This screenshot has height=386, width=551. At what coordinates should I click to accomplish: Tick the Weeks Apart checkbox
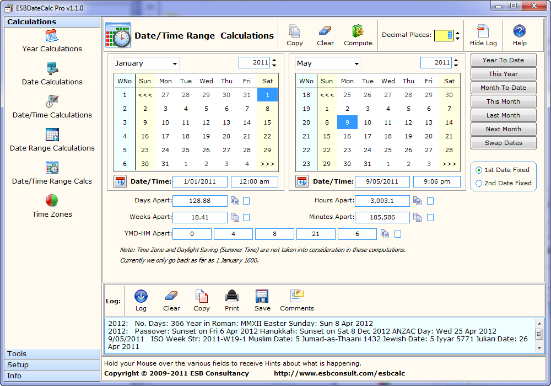click(x=246, y=218)
